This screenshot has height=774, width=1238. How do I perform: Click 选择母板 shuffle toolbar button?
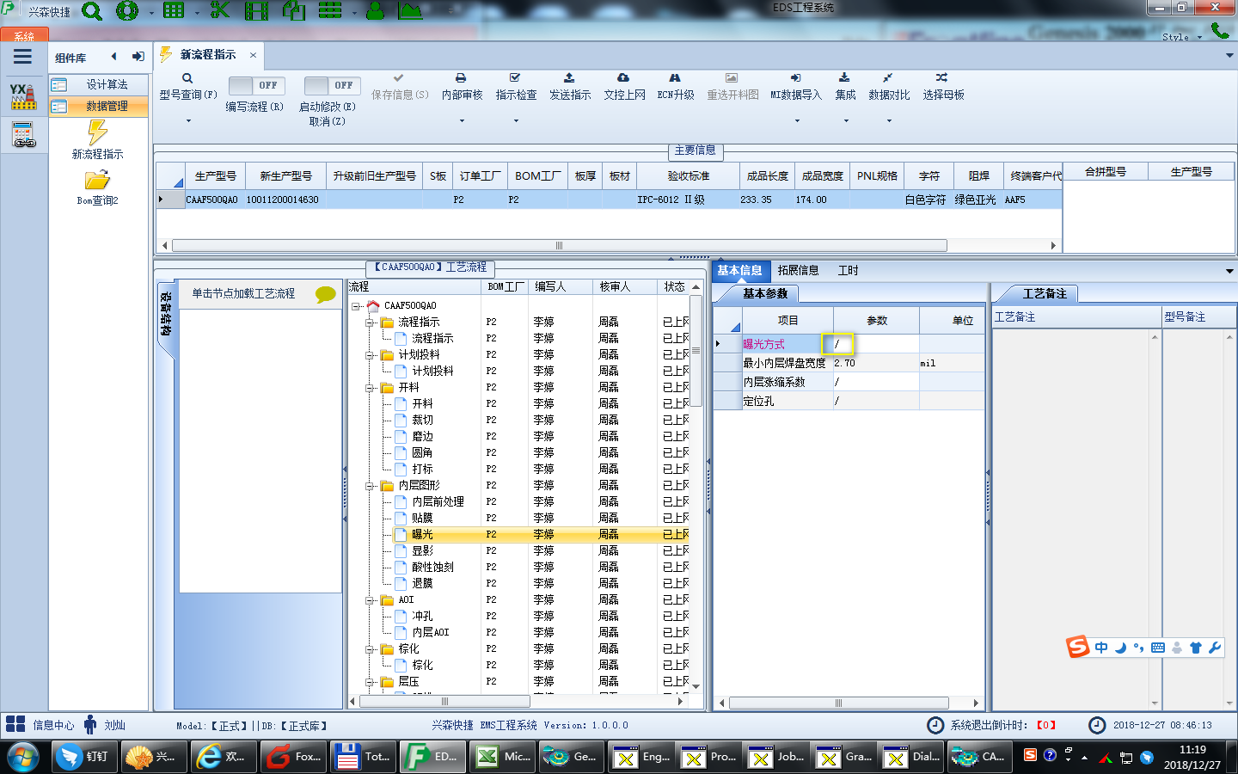(943, 87)
